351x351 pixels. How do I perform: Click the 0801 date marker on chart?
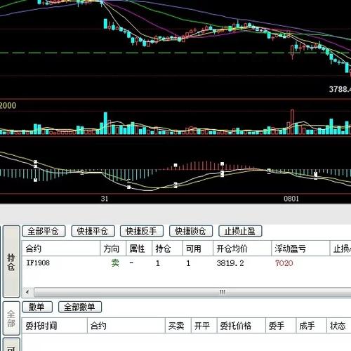[x=291, y=199]
